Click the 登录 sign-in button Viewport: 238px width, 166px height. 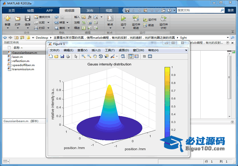click(x=231, y=10)
